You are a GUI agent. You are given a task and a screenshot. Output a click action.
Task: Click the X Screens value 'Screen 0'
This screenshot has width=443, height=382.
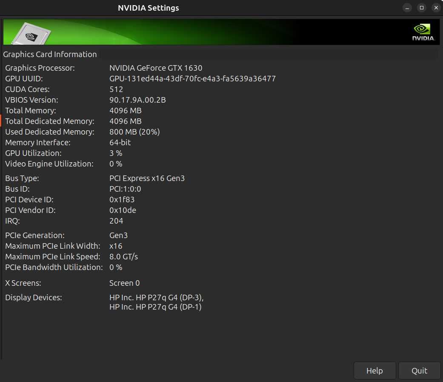[x=125, y=283]
